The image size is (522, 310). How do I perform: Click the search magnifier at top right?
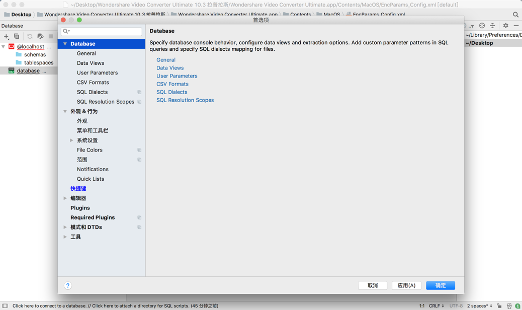tap(515, 15)
